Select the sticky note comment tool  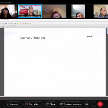(18, 23)
